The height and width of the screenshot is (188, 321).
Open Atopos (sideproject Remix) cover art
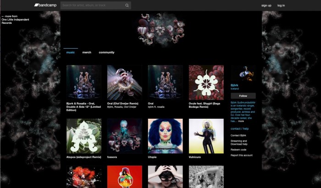point(84,136)
